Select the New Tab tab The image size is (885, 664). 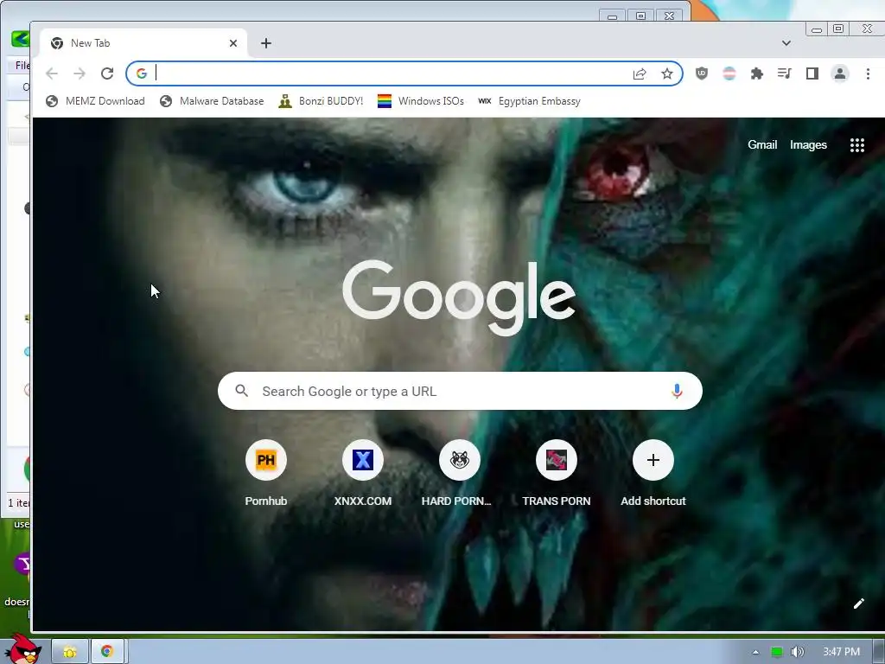143,43
